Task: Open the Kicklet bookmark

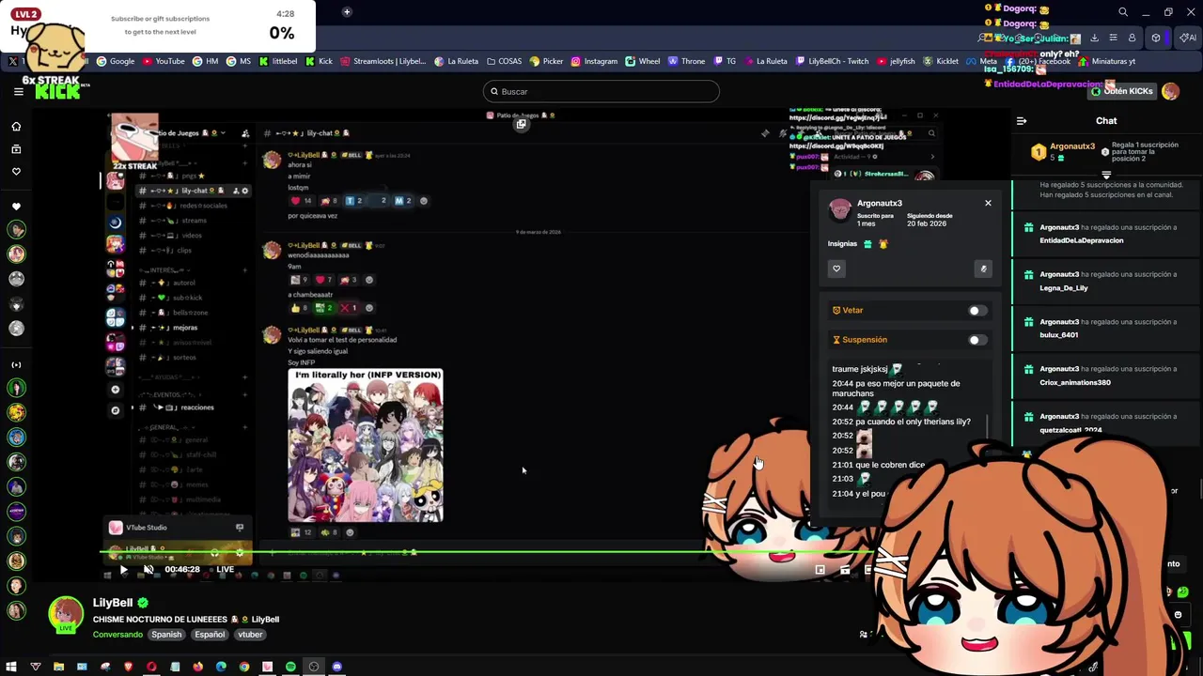Action: 941,61
